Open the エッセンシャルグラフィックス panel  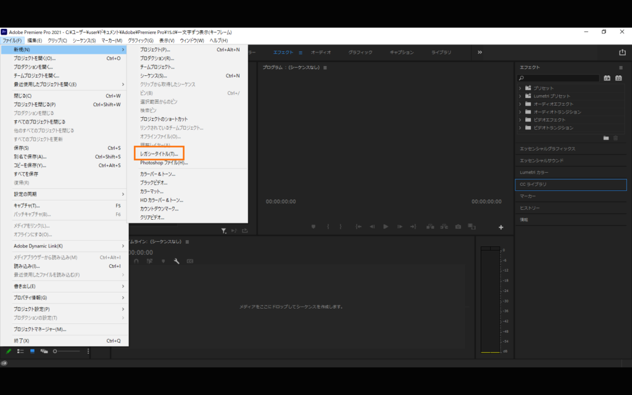(571, 149)
